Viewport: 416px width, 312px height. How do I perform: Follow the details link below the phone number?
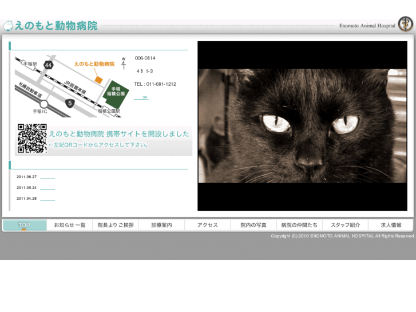(x=141, y=97)
